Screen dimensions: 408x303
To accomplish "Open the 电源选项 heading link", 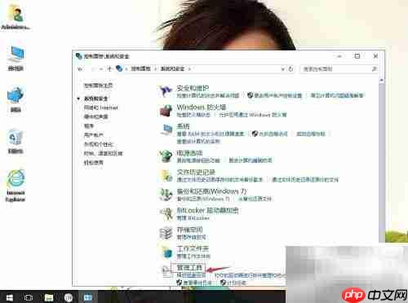I will (189, 153).
